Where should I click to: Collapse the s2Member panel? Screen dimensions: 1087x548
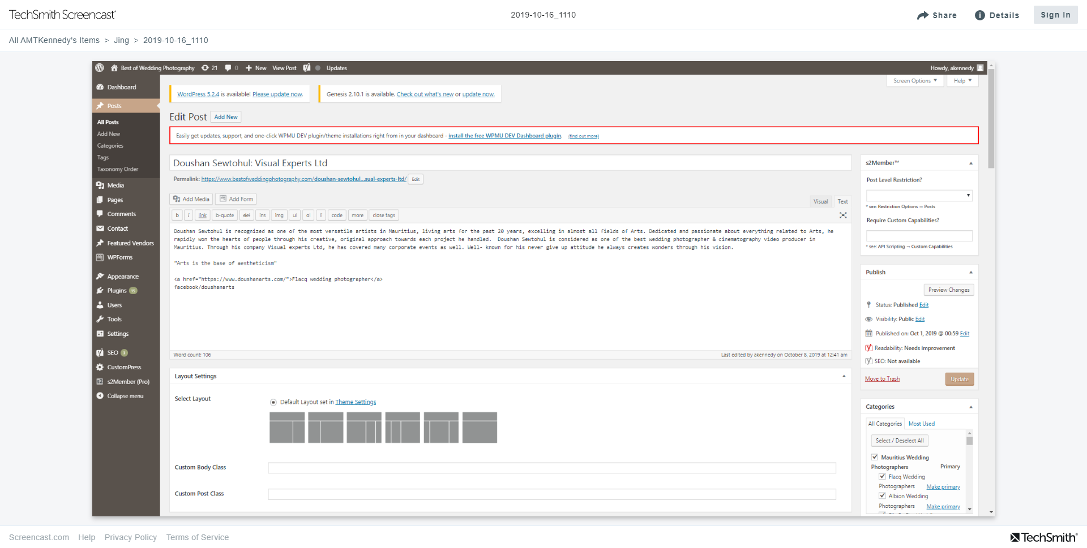tap(971, 163)
